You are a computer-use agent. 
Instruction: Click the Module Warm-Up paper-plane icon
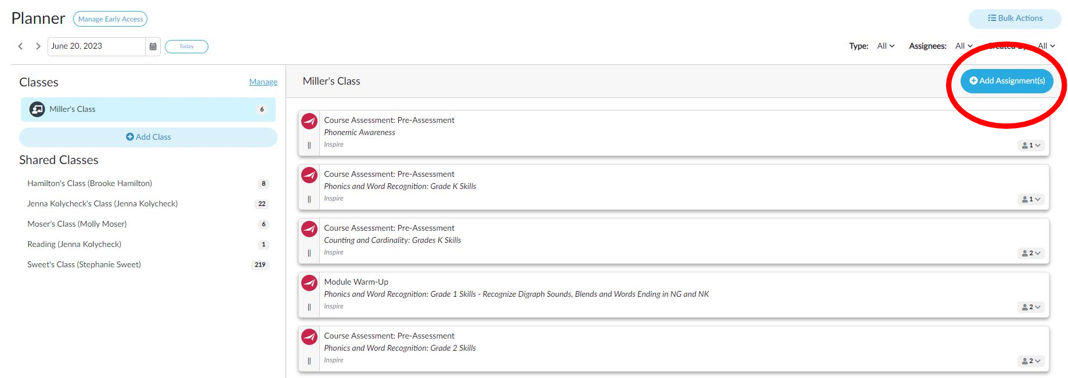click(309, 283)
